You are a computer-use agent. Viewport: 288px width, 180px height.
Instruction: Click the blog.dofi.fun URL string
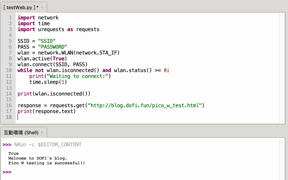(x=145, y=105)
